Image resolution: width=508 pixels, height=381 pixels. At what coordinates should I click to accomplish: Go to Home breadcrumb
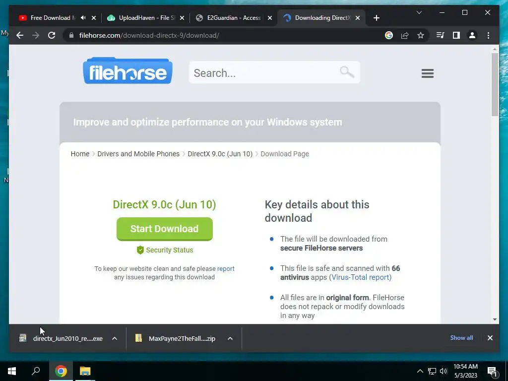(x=80, y=154)
